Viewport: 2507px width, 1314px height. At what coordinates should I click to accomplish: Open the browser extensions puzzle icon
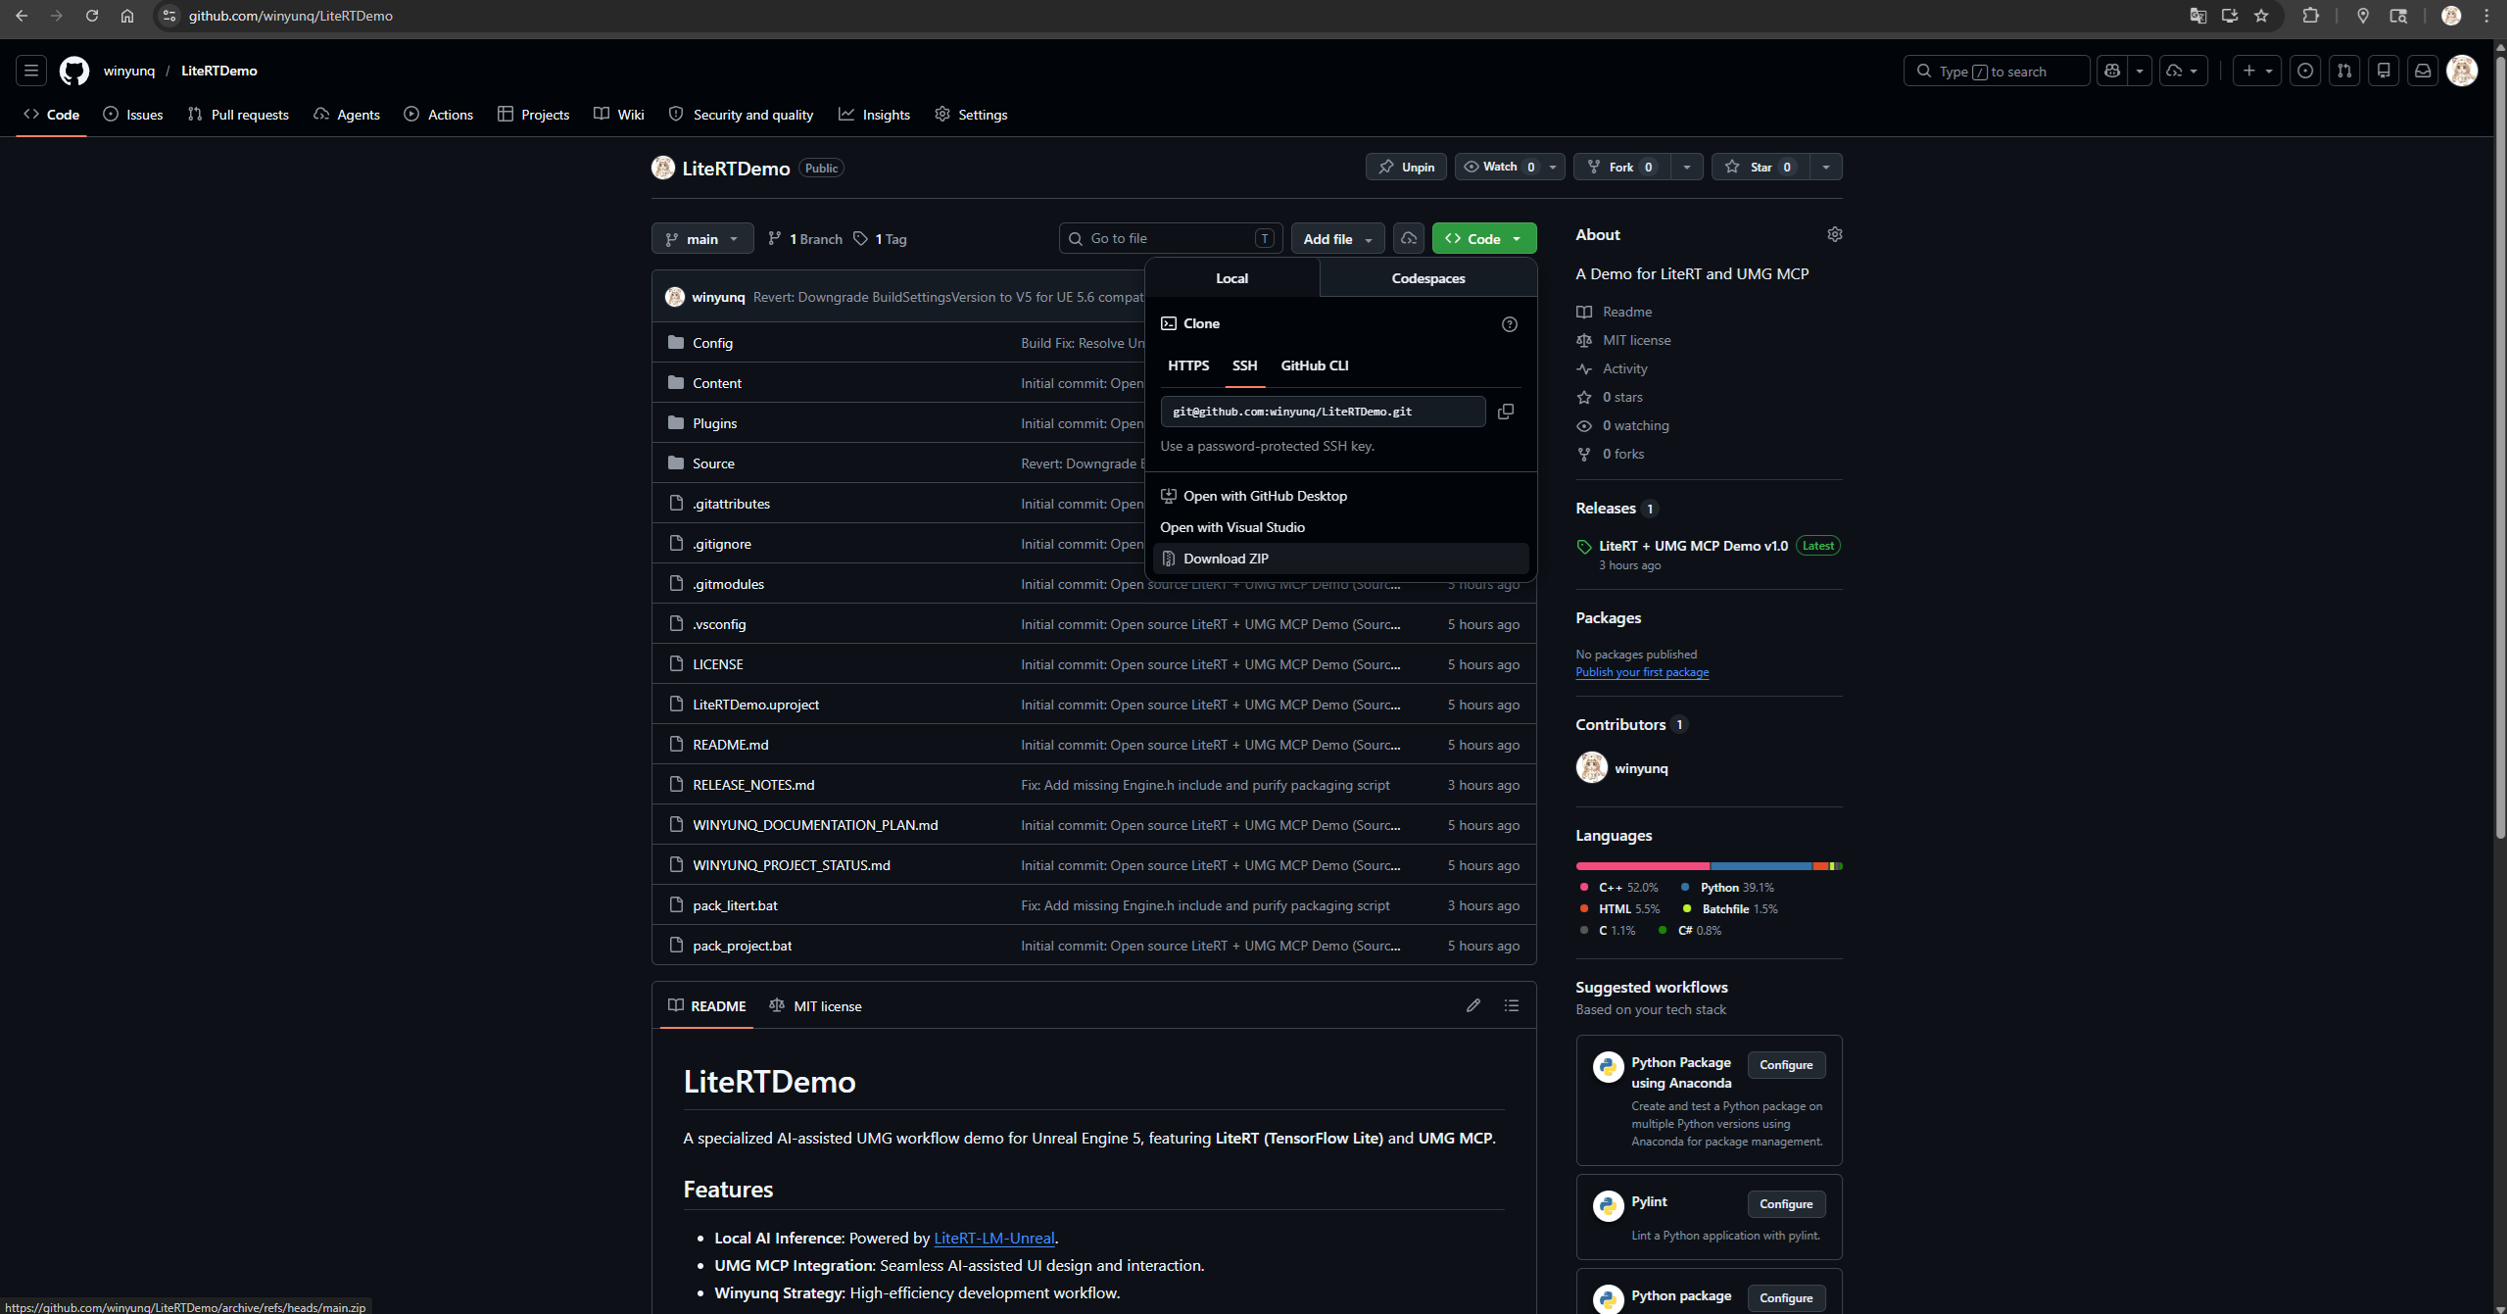(2311, 16)
